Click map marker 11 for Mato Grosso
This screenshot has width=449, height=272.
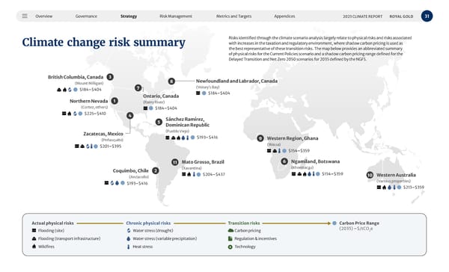pyautogui.click(x=174, y=162)
